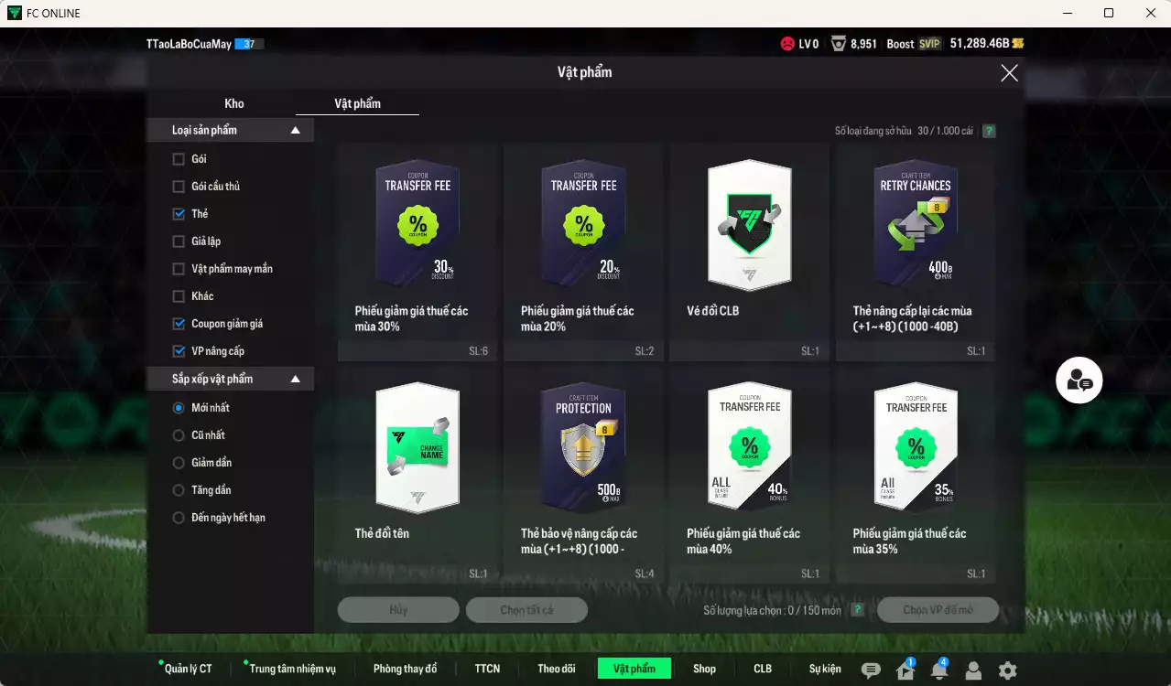
Task: Open the chat speech bubble icon
Action: click(871, 670)
